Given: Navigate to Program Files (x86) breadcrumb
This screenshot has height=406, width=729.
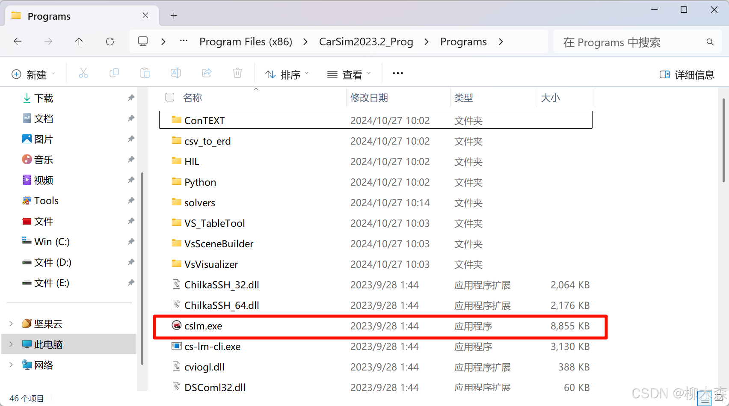Looking at the screenshot, I should 246,41.
